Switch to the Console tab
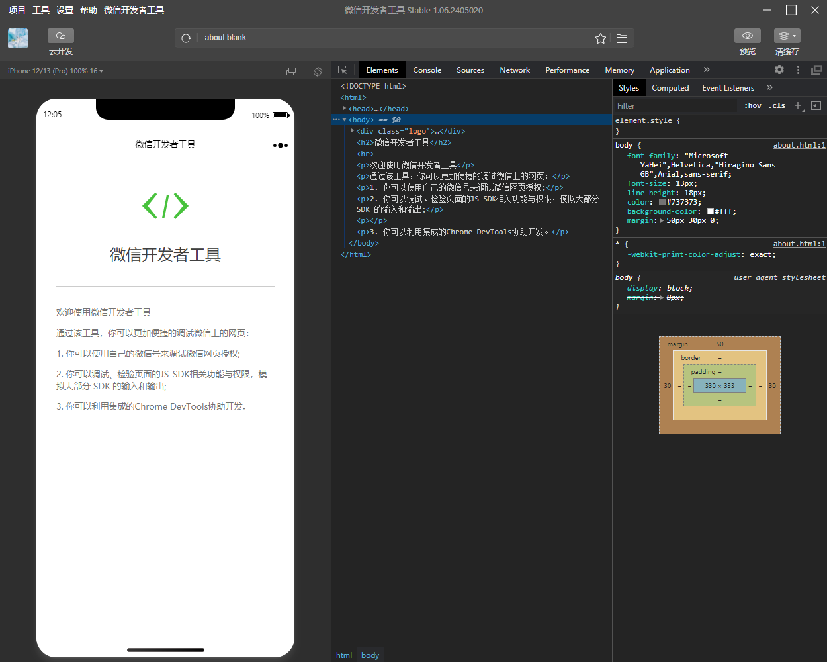 point(427,70)
